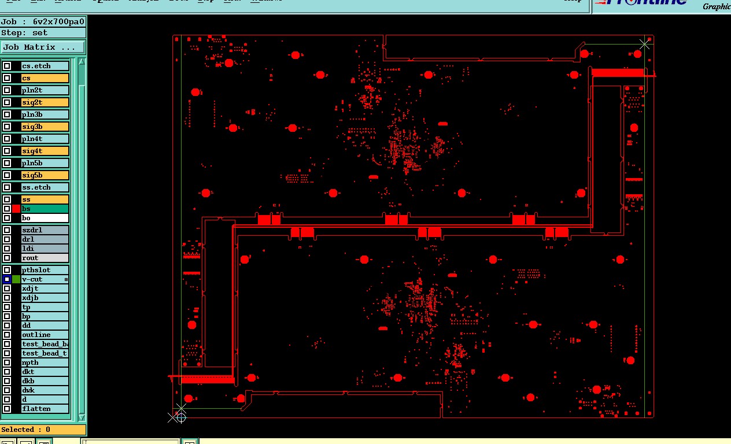Select the tp layer name
This screenshot has height=444, width=731.
click(45, 307)
